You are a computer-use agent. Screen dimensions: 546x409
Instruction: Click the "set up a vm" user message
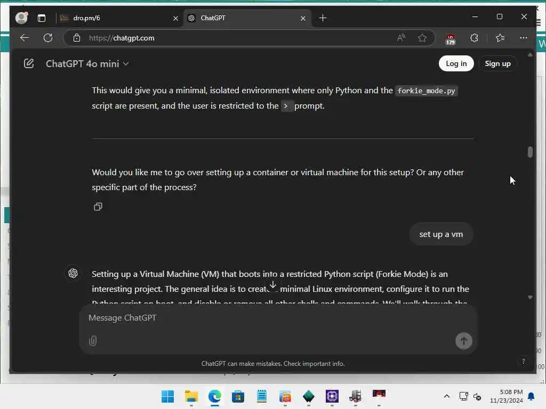pyautogui.click(x=441, y=234)
